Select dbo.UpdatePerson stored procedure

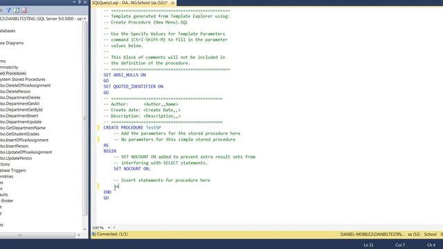(16, 158)
